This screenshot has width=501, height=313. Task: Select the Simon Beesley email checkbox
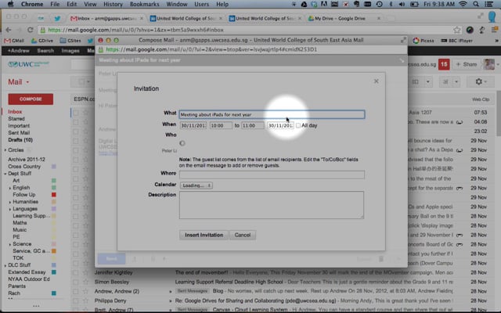tap(75, 282)
